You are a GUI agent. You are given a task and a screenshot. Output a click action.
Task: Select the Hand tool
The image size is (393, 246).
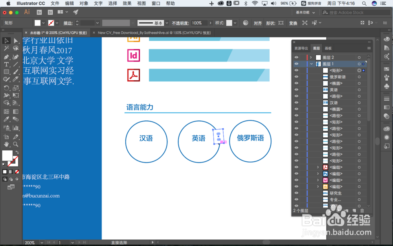coord(6,144)
